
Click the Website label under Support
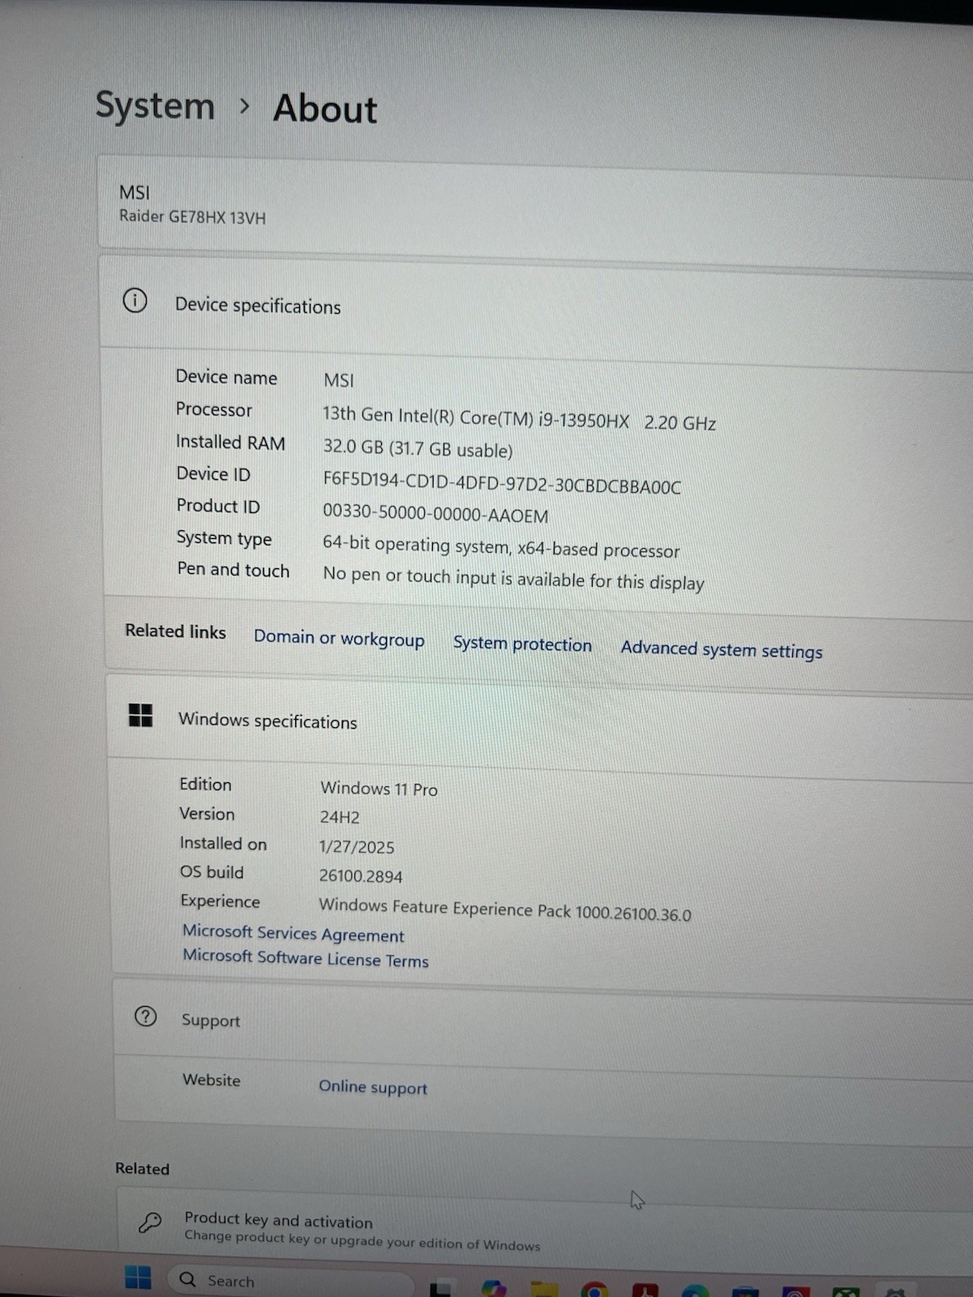tap(212, 1080)
